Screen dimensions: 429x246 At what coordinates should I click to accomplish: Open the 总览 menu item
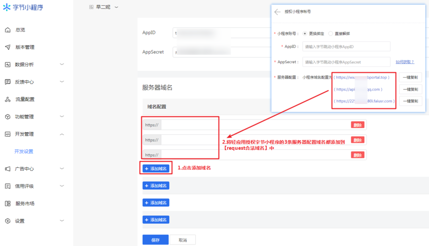20,30
